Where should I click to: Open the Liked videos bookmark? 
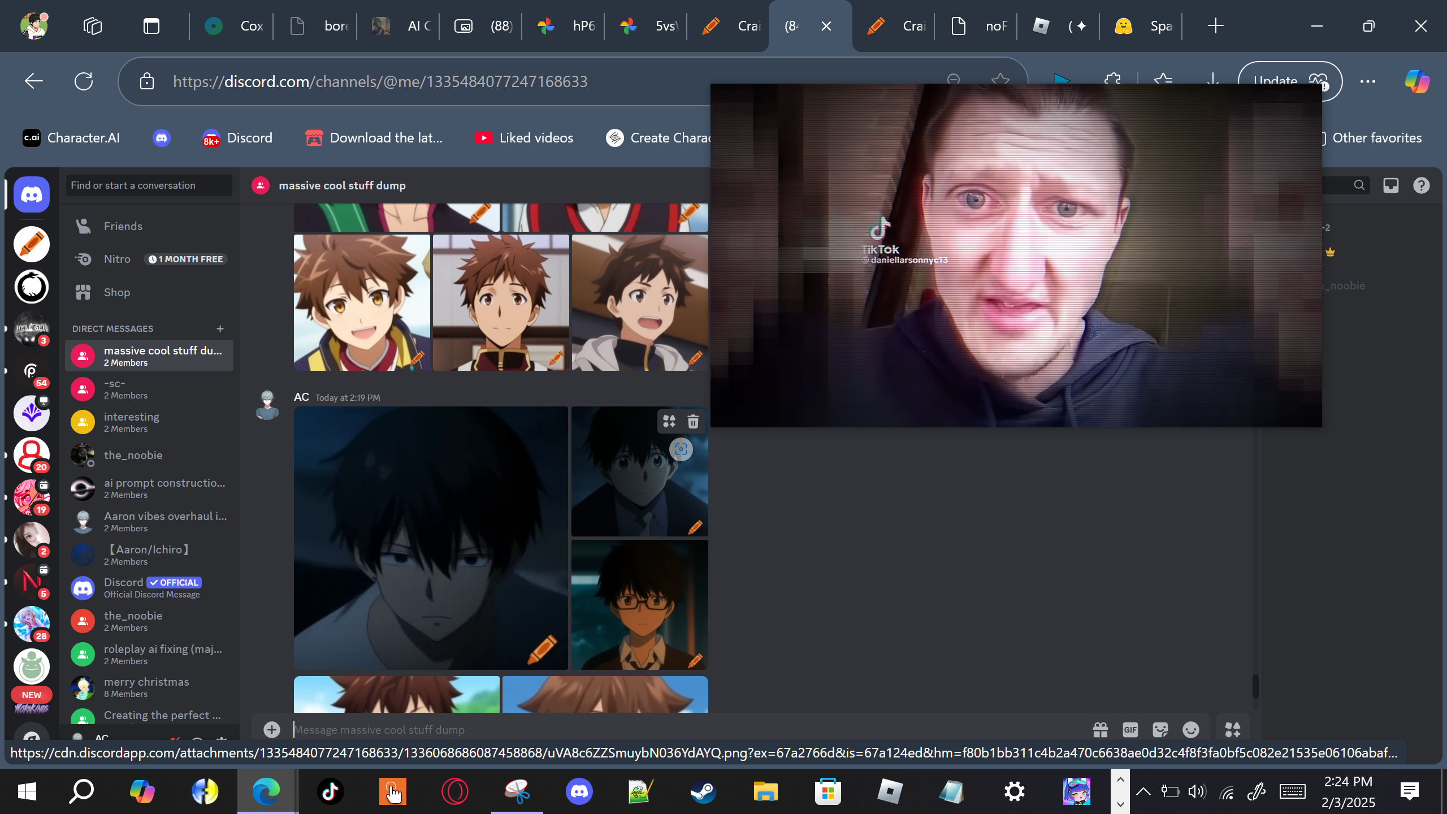(x=524, y=138)
